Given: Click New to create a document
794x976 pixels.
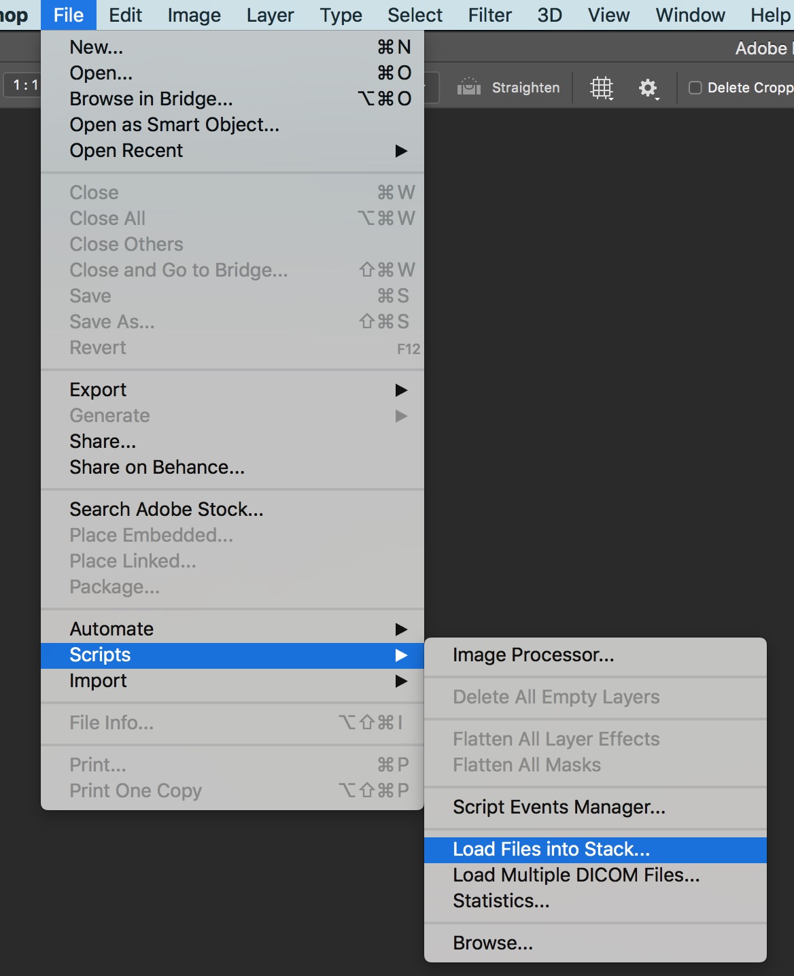Looking at the screenshot, I should tap(96, 46).
